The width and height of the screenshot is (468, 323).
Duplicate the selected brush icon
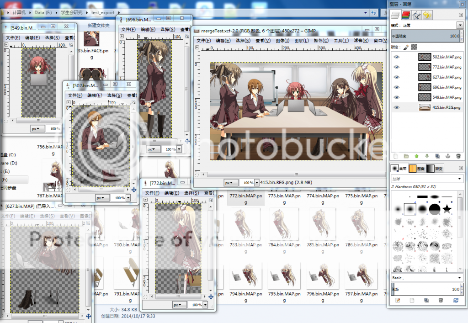(x=426, y=300)
